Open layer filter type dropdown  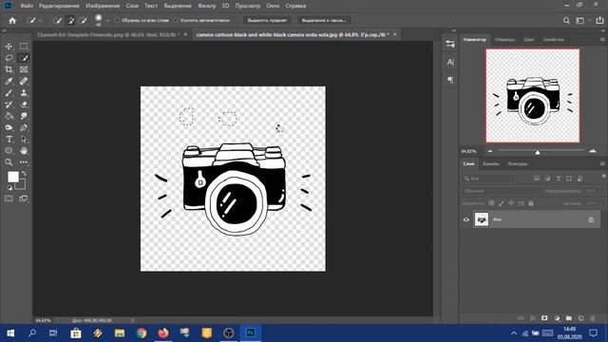coord(488,179)
